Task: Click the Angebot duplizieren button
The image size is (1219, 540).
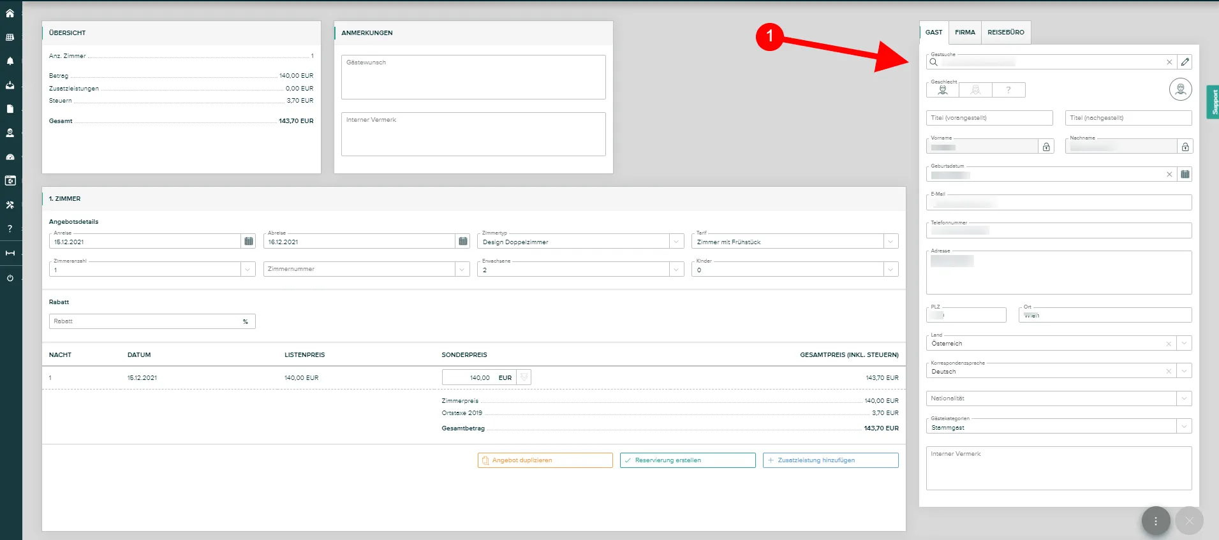Action: [x=545, y=460]
